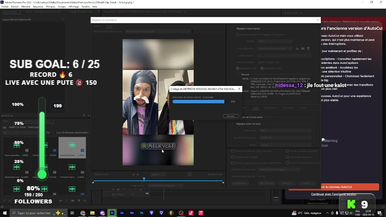This screenshot has height=217, width=386.
Task: Open the Marques menu
Action: 51,6
